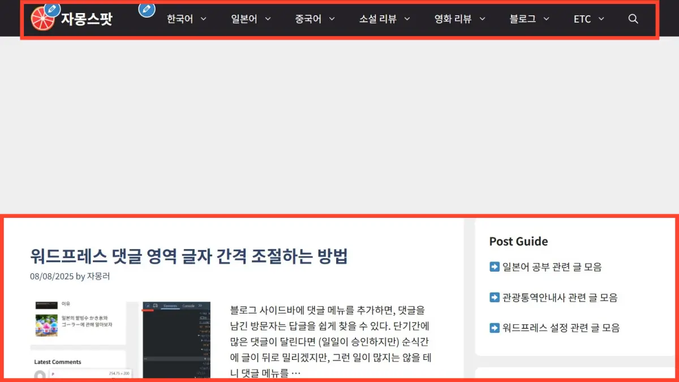The image size is (679, 382).
Task: Click the pencil edit icon right of 자몽스팟
Action: click(147, 9)
